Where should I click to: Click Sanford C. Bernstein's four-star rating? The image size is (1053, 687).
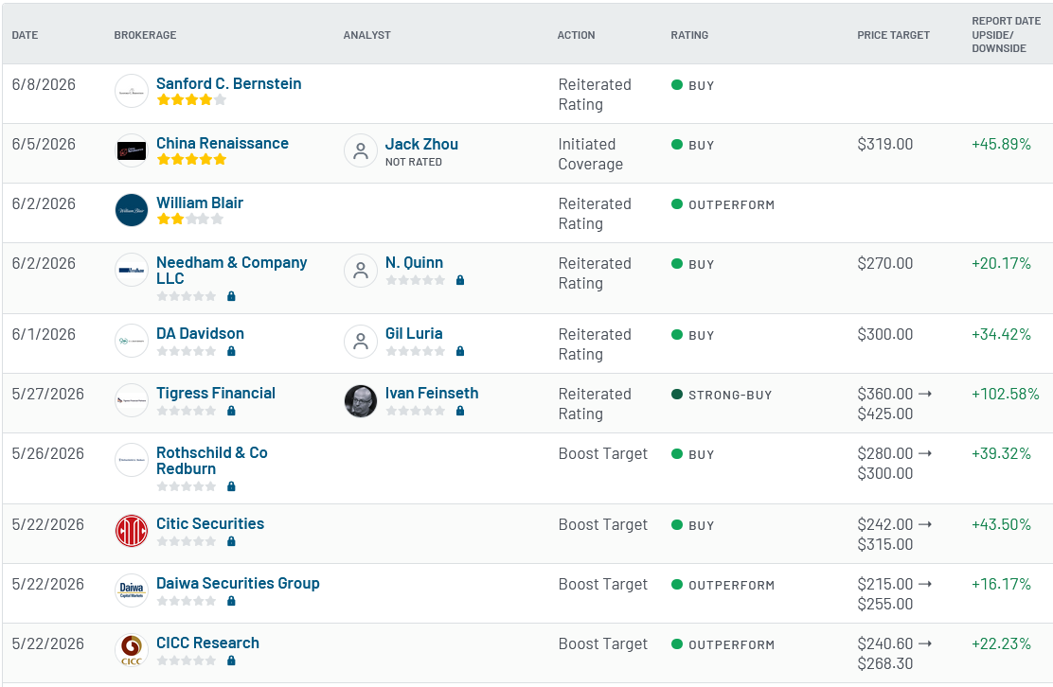[191, 100]
